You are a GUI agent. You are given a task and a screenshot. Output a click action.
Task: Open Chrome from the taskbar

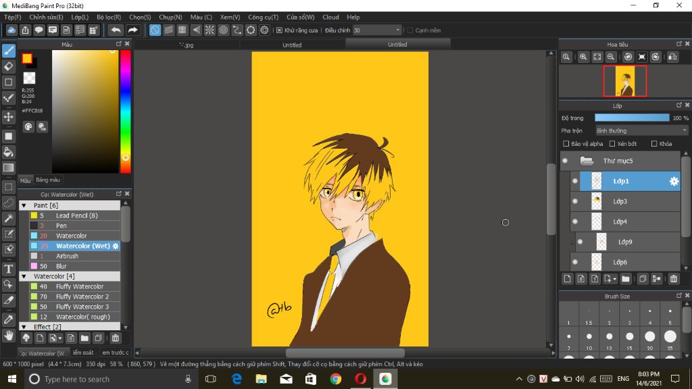tap(336, 379)
